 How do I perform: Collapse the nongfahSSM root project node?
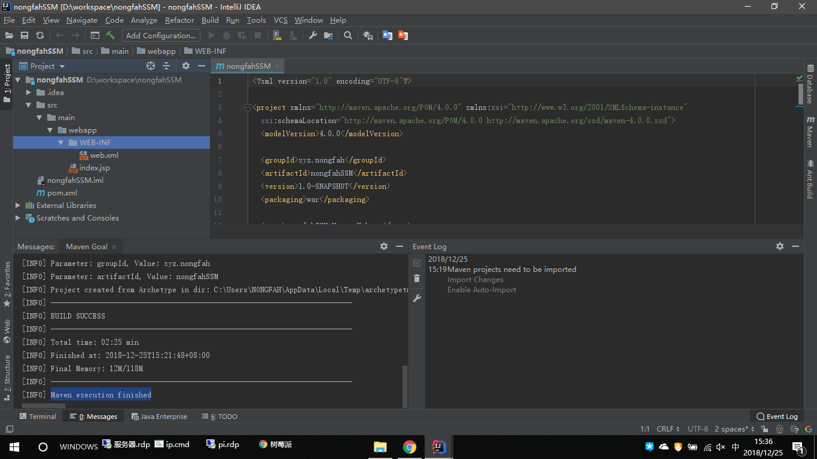(x=18, y=80)
